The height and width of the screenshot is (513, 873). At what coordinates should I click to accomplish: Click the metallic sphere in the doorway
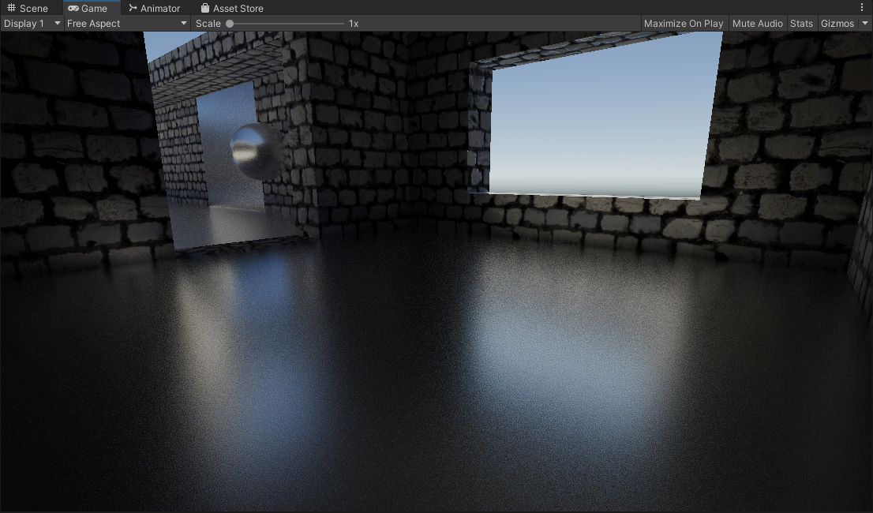pos(257,152)
